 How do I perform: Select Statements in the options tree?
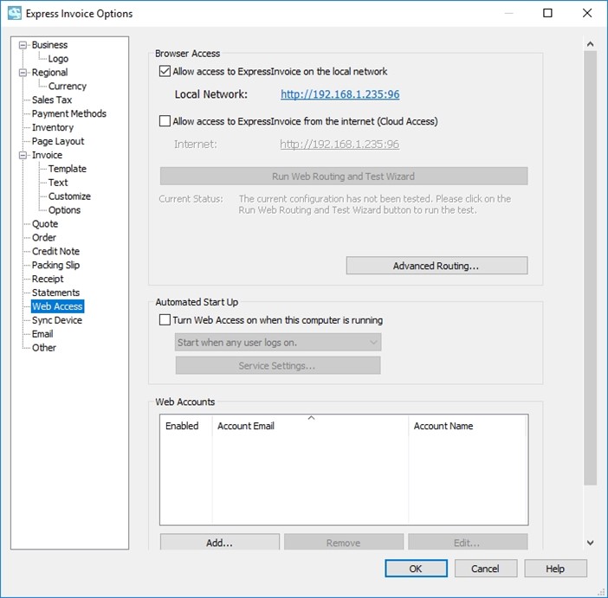pos(55,293)
